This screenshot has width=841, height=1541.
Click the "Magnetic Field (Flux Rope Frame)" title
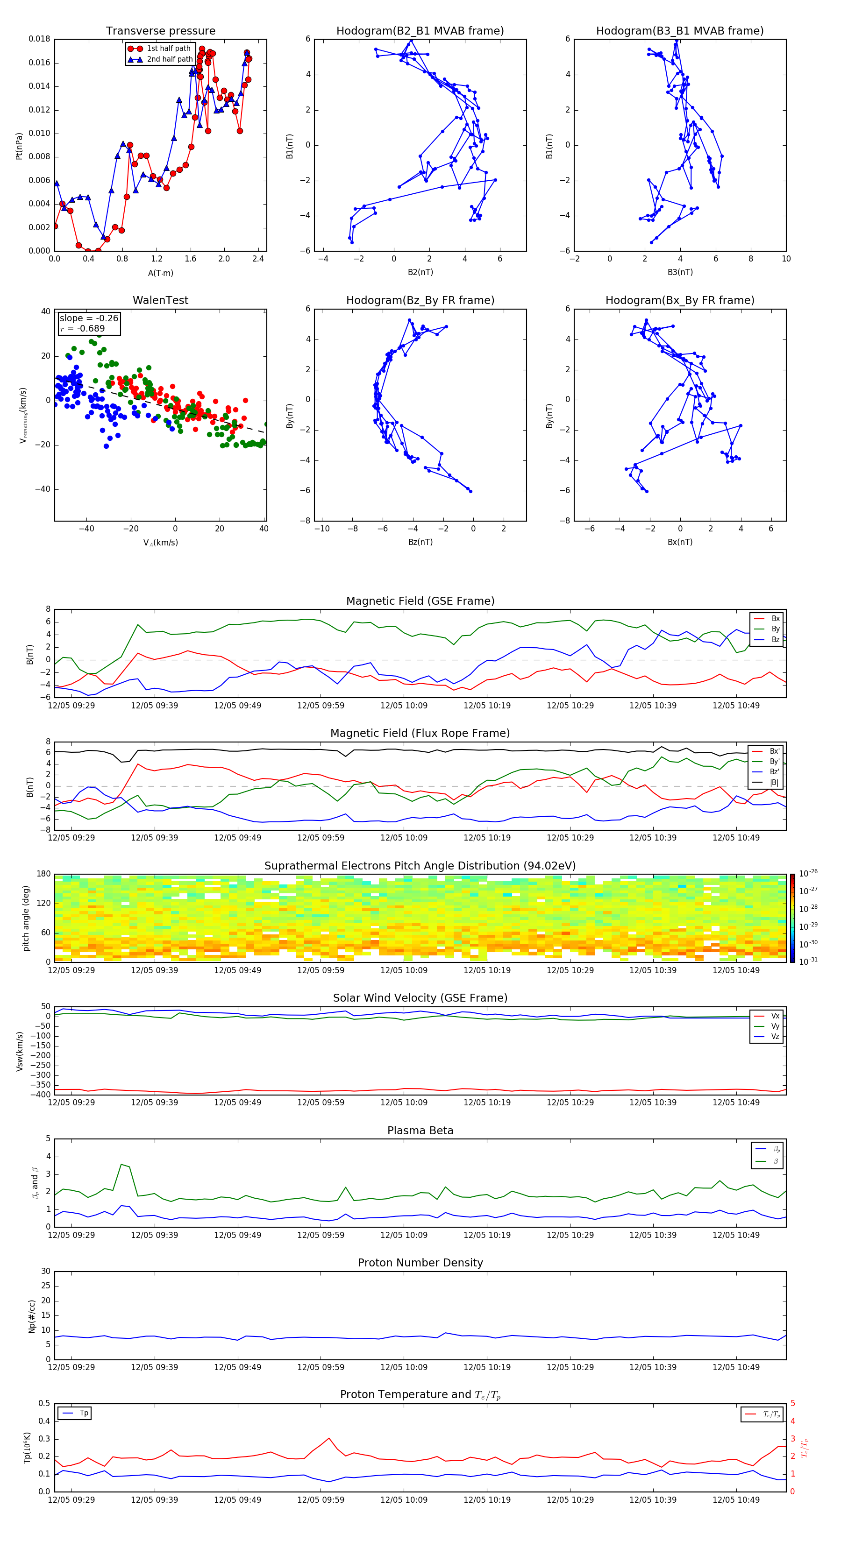[420, 734]
